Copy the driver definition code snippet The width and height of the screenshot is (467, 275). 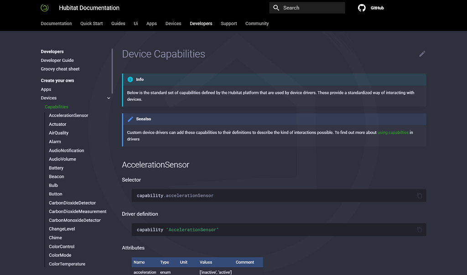click(x=419, y=230)
